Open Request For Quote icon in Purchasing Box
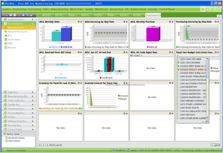223x153 pixels. pos(6,31)
